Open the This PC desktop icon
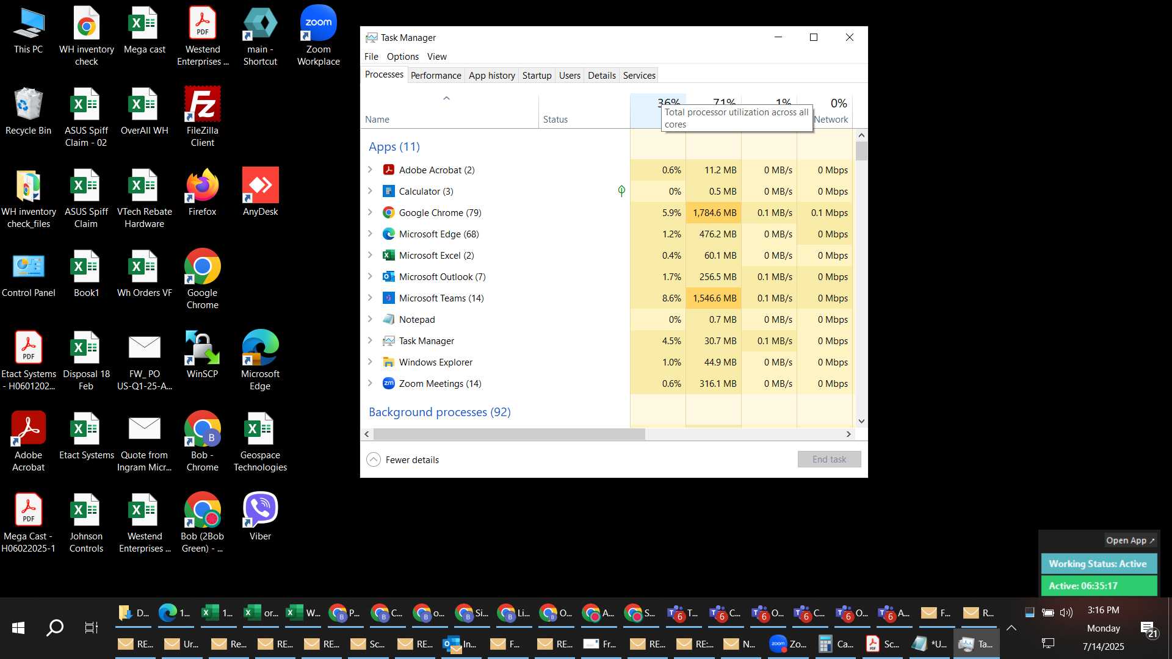The height and width of the screenshot is (659, 1172). pyautogui.click(x=28, y=29)
